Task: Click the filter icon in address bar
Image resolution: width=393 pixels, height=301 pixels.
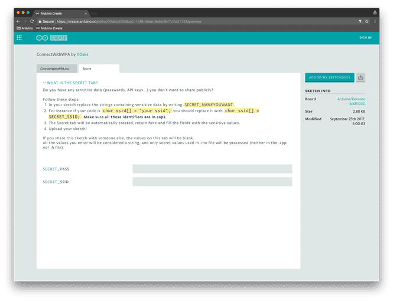Action: pyautogui.click(x=360, y=21)
